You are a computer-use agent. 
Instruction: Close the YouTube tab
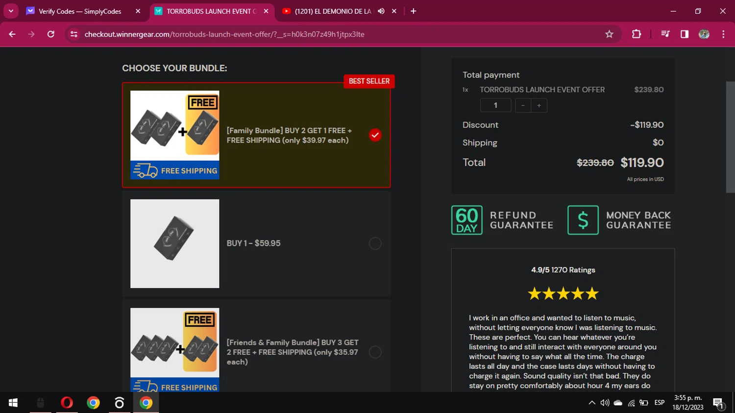coord(394,11)
